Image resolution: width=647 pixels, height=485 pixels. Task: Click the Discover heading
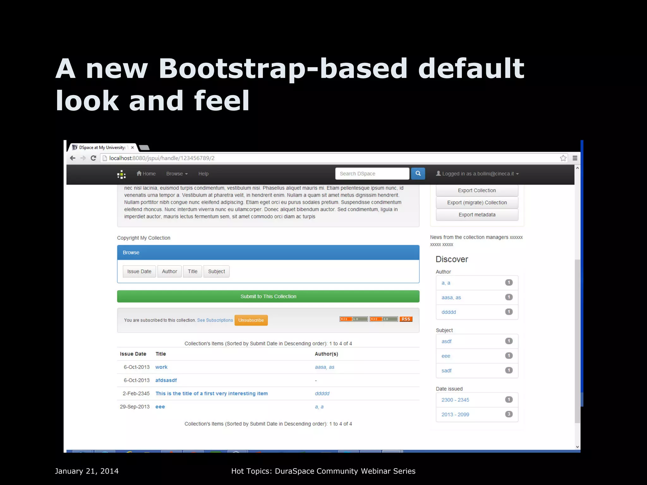click(452, 259)
